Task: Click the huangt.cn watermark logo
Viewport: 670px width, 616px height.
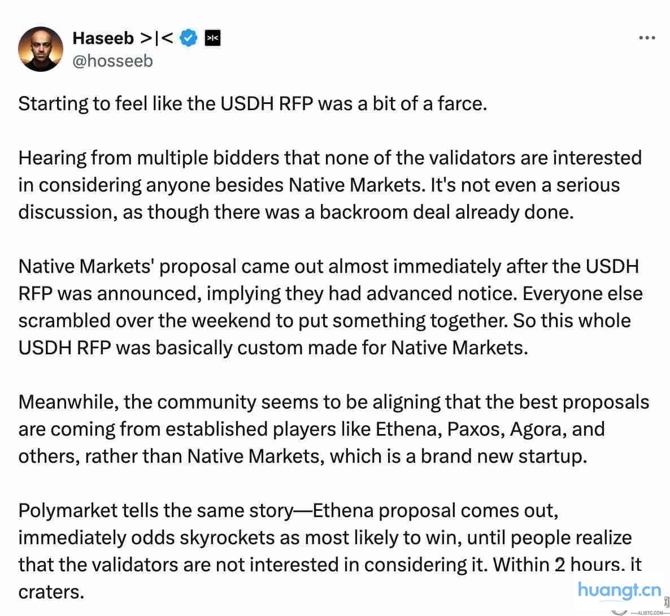Action: tap(619, 591)
